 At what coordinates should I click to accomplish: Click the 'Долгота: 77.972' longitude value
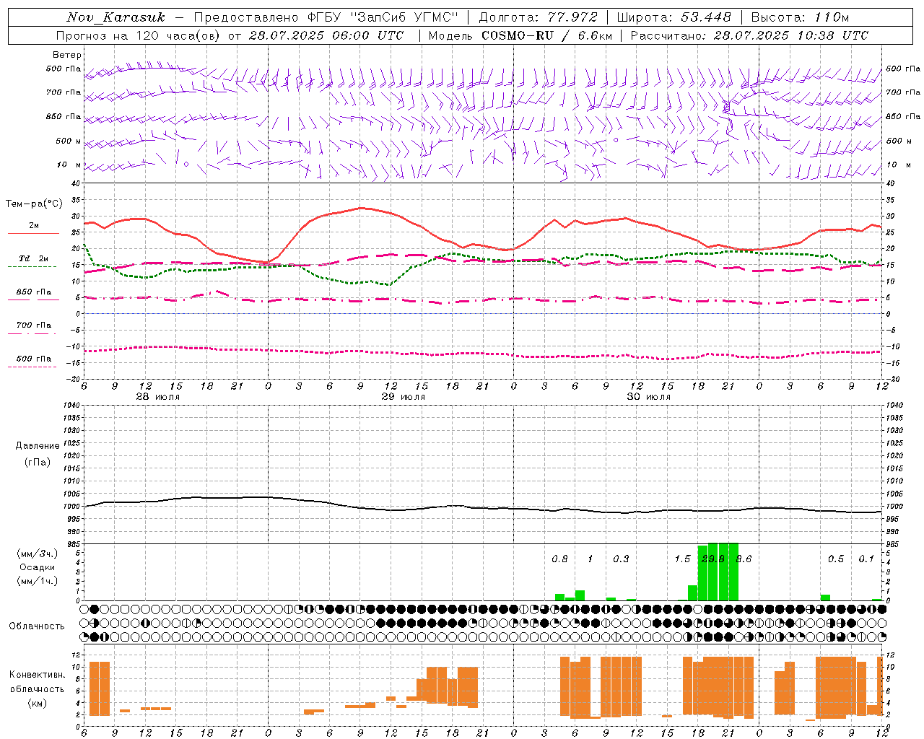click(539, 17)
